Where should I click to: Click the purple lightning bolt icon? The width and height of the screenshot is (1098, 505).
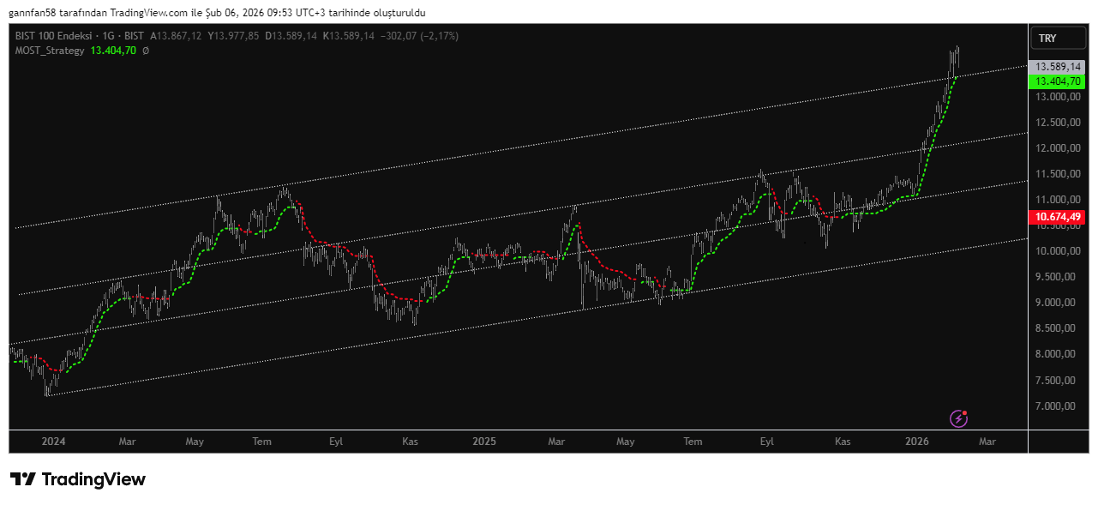(959, 418)
